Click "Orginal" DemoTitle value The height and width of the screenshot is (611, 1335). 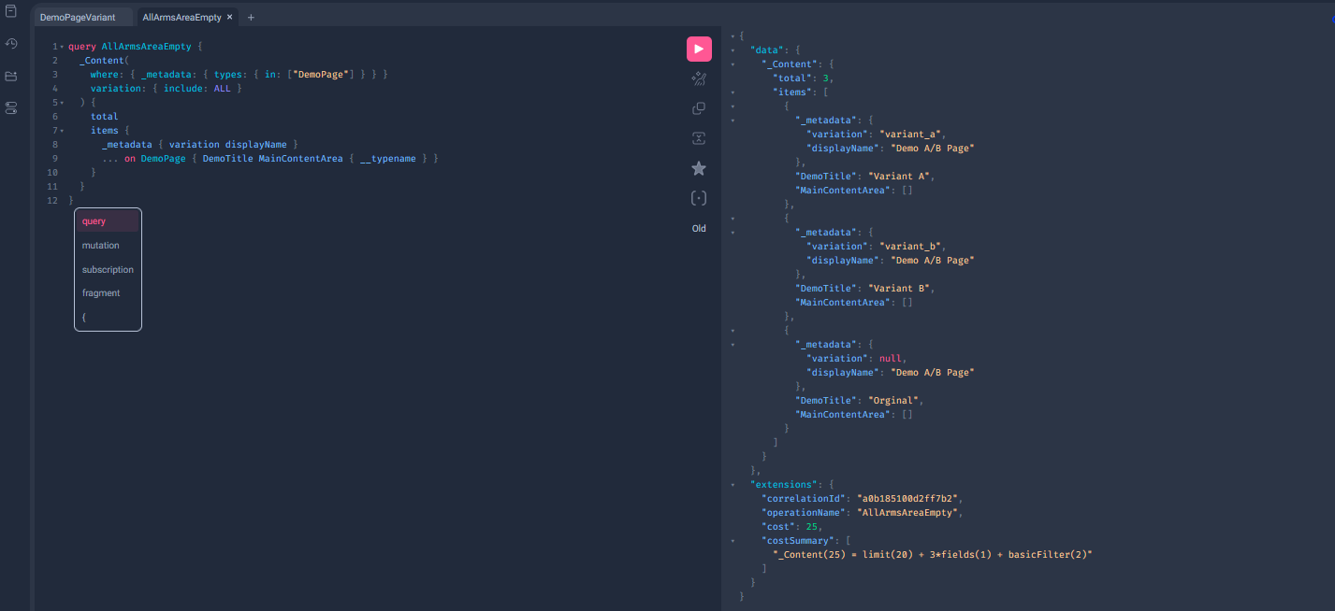coord(893,401)
